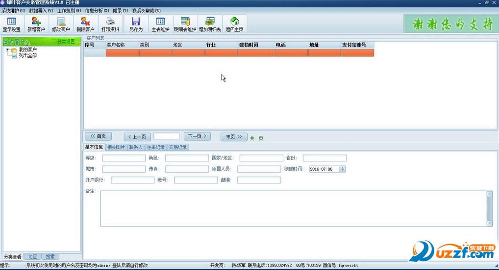Open the 数据导入 menu
Screen dimensions: 499x270
pos(41,11)
